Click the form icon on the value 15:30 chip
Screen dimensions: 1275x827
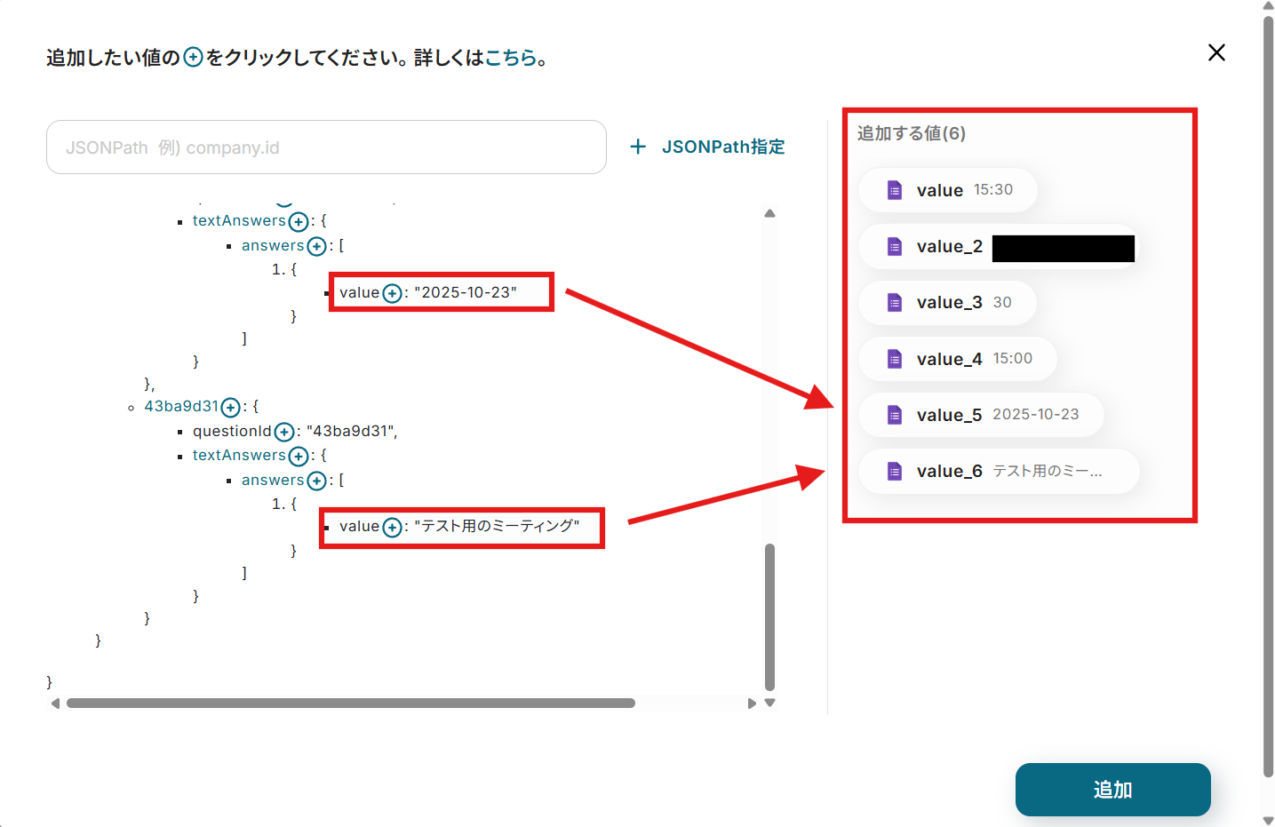click(x=895, y=190)
